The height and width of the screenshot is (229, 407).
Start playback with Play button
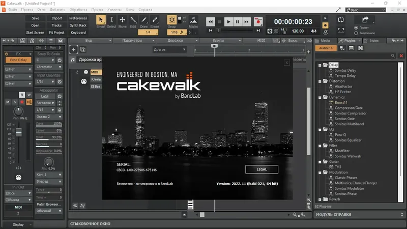pos(228,22)
